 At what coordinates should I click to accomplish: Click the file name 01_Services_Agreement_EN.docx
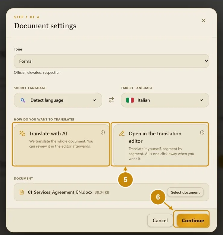click(x=60, y=192)
